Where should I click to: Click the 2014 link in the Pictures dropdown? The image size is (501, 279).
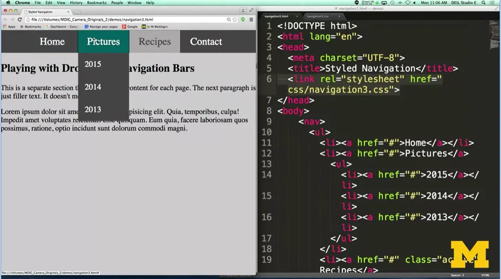coord(93,87)
